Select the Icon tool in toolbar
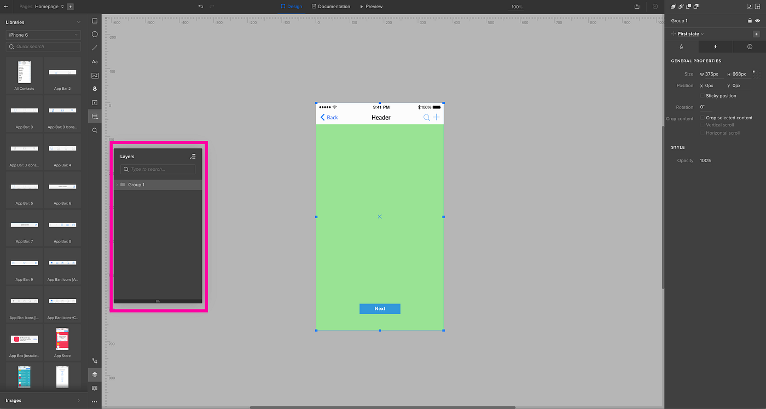The image size is (766, 409). point(95,89)
